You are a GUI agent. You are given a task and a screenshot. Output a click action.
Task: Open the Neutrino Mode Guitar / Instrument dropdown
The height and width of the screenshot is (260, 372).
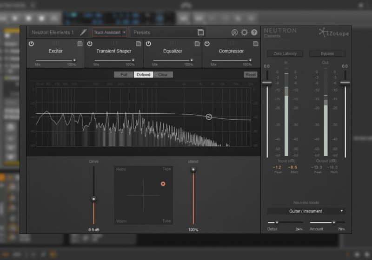tap(306, 211)
